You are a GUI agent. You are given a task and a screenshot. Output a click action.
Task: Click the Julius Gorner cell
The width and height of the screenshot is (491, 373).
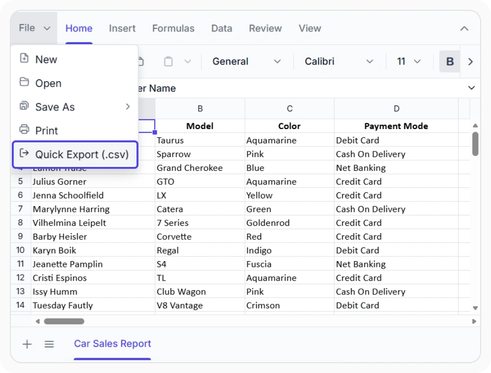pos(93,182)
